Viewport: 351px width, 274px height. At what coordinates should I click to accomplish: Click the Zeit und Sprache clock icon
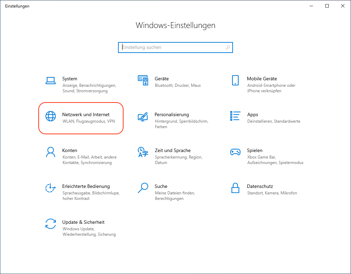[x=143, y=152]
